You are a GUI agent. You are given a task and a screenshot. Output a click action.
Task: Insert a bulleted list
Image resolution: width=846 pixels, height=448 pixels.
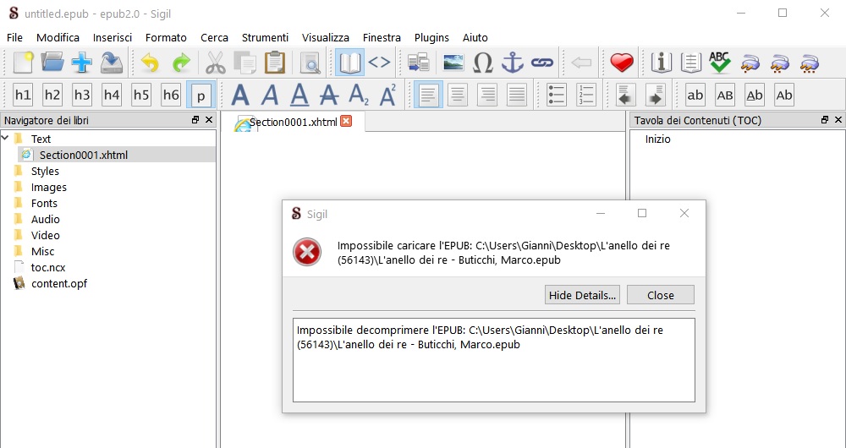tap(557, 95)
